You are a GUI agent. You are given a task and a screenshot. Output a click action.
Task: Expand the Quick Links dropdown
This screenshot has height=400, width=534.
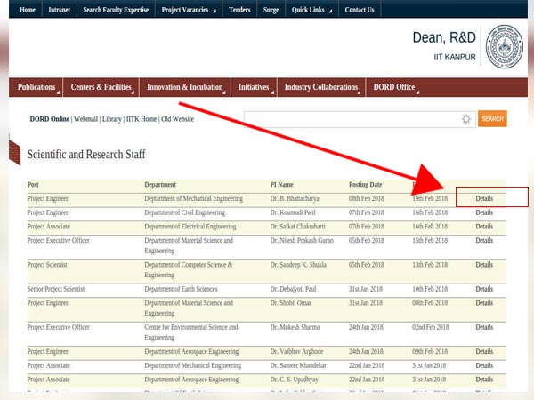(x=311, y=10)
